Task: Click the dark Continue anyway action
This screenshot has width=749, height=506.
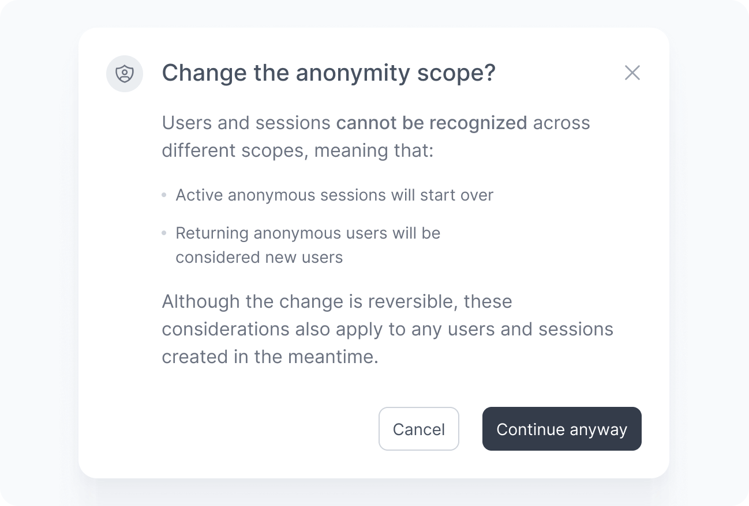Action: click(561, 429)
